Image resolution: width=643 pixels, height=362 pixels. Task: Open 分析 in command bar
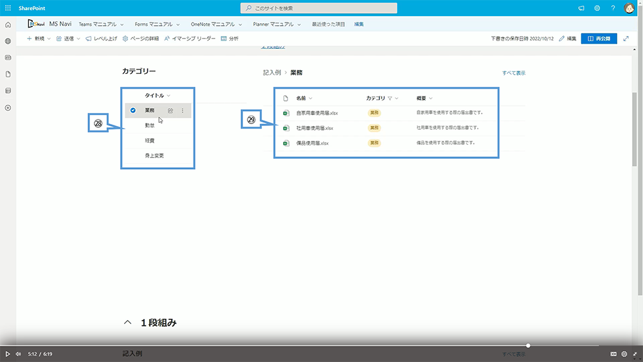click(x=230, y=39)
